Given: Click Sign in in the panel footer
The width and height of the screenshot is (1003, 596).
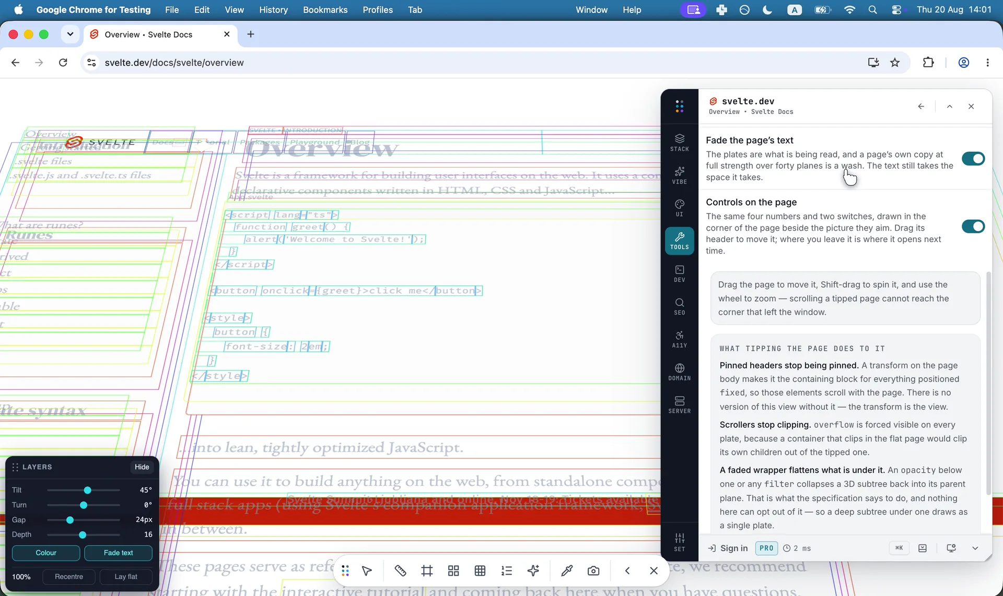Looking at the screenshot, I should coord(728,549).
